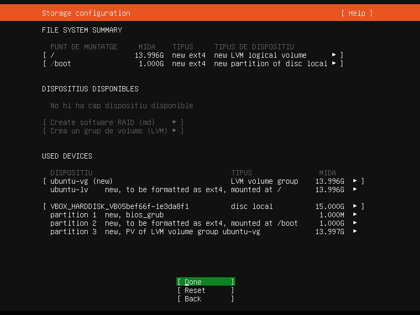Click the Reset button
Viewport: 420px width, 315px height.
coord(205,290)
